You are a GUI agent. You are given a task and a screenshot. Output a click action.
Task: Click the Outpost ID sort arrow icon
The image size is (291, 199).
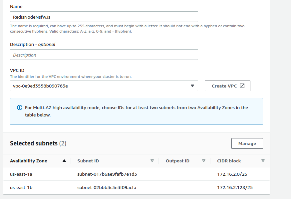pos(203,161)
